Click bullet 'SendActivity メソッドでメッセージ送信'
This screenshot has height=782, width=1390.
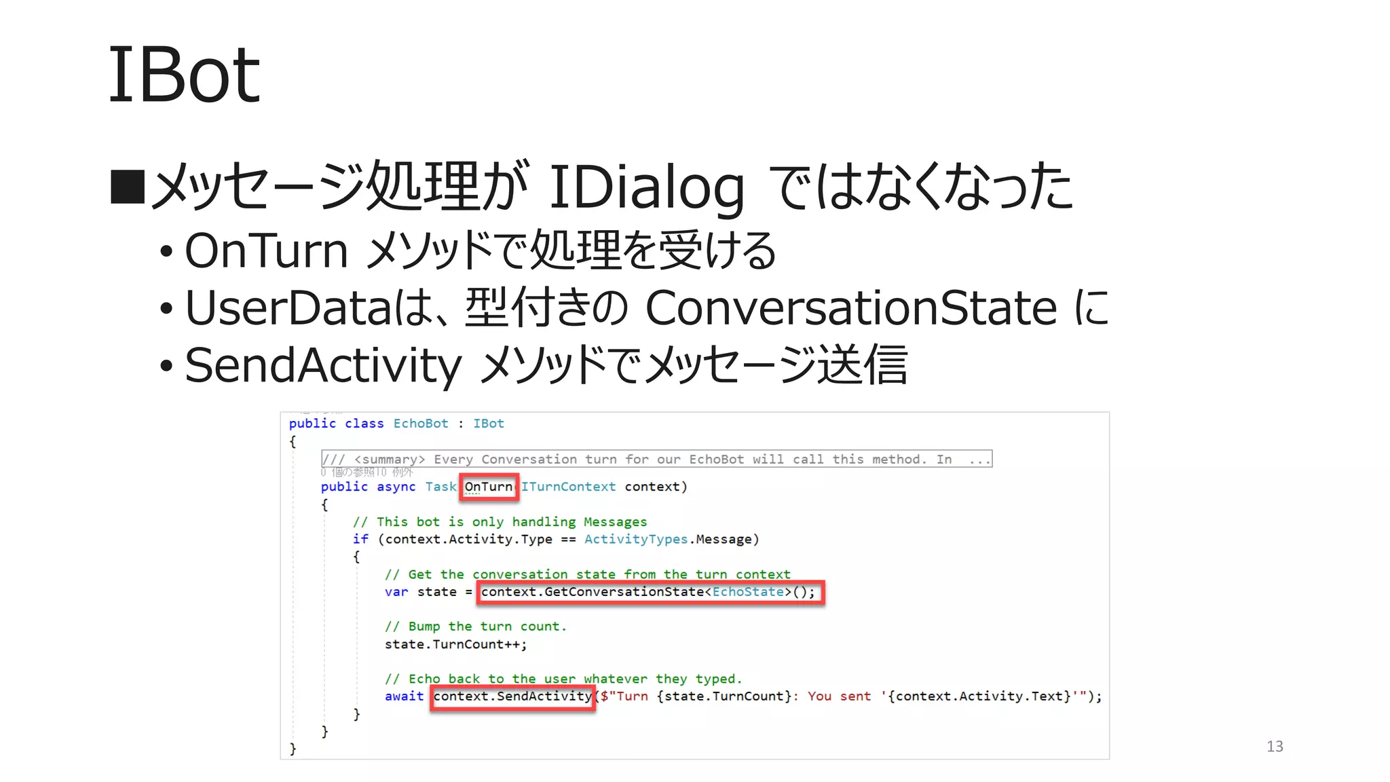(x=546, y=365)
